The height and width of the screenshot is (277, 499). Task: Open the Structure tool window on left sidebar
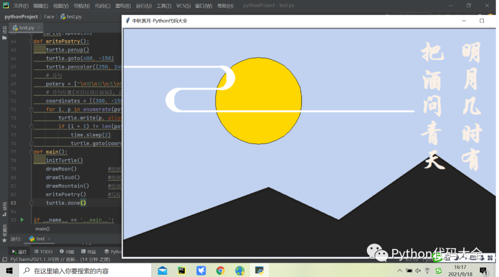(x=5, y=209)
